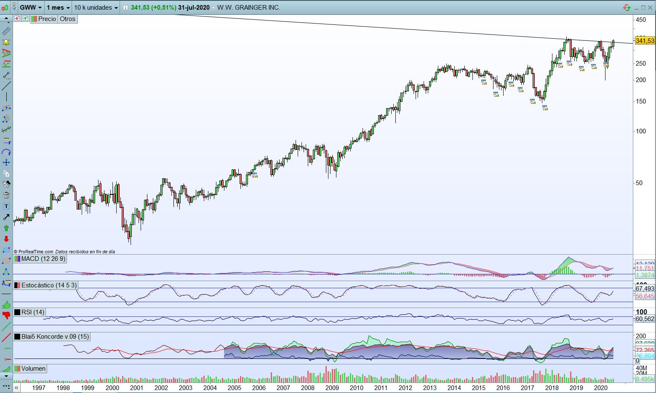Select the red diagonal line tool
This screenshot has height=393, width=656.
(6, 337)
